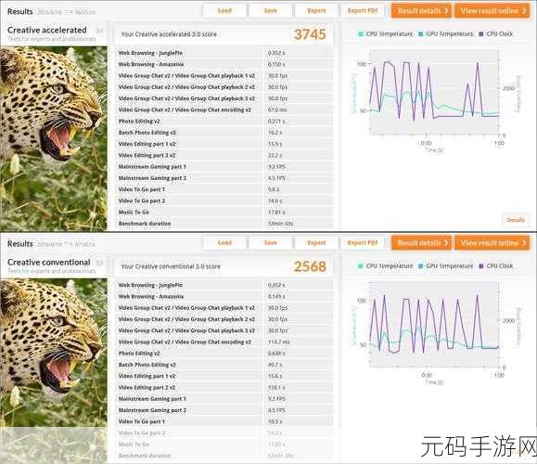
Task: Select Video Group Chat playback 3 v2, Creative conventional
Action: pos(224,330)
